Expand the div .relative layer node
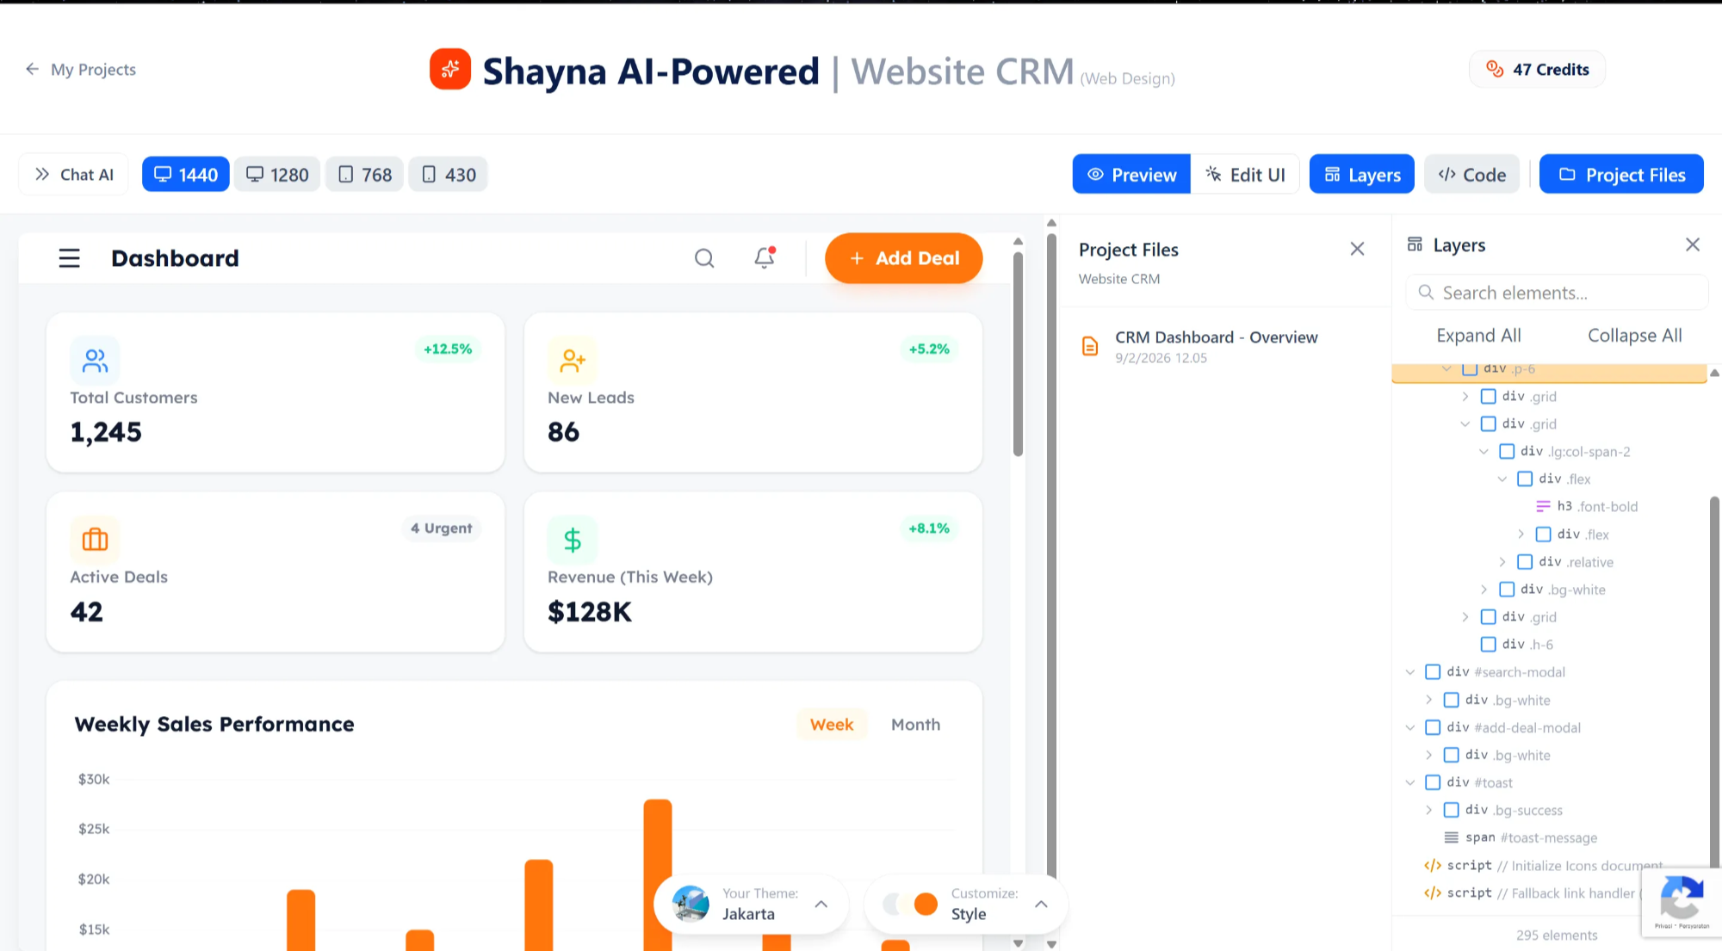This screenshot has width=1722, height=951. click(1502, 562)
